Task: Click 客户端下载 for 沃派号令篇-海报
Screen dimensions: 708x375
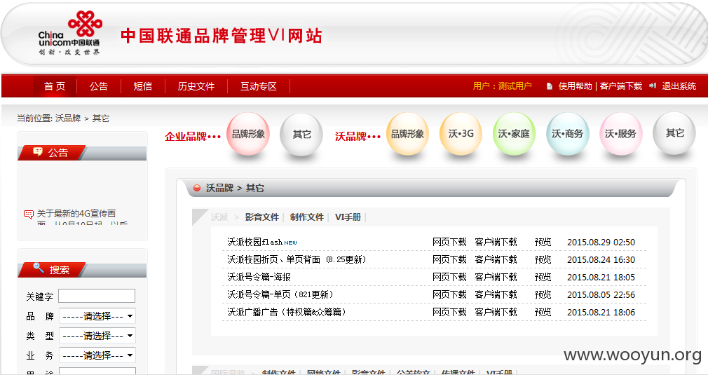Action: click(496, 278)
